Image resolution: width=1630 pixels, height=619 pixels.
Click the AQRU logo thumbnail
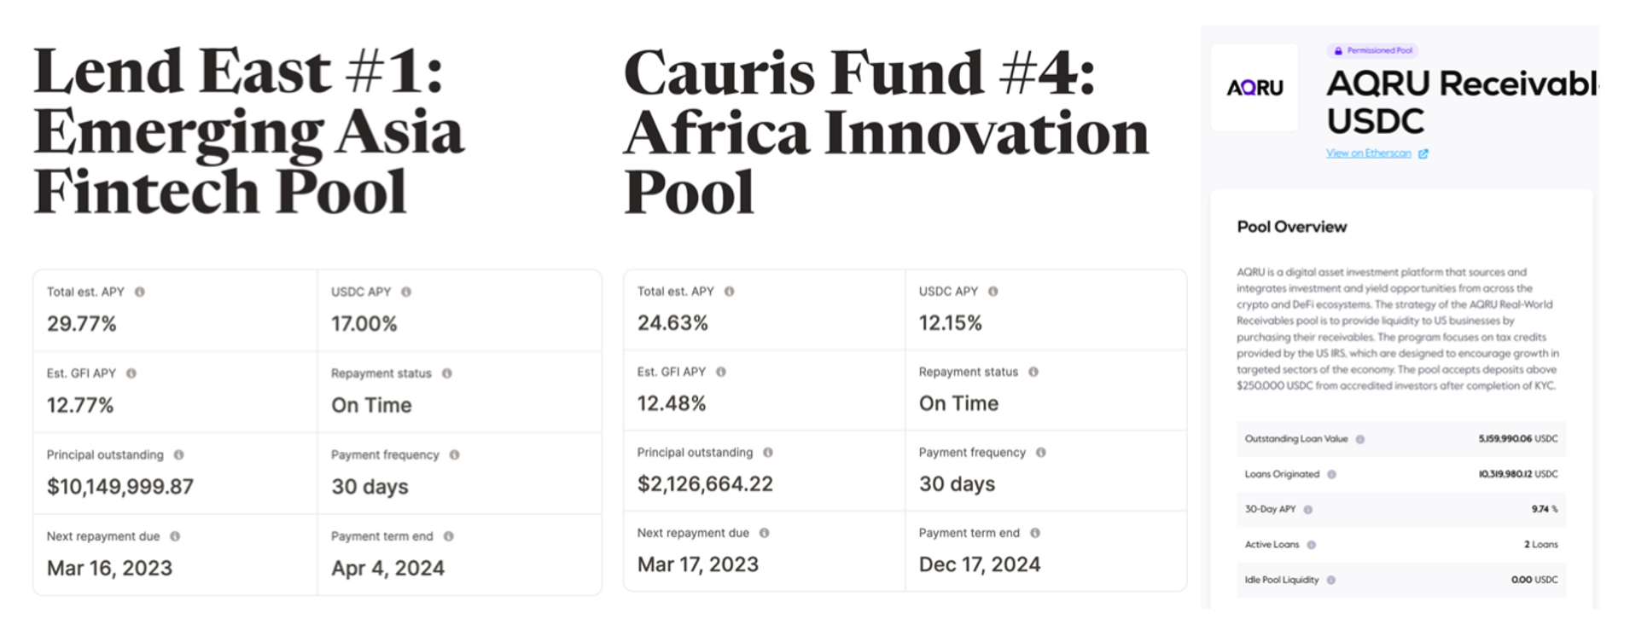tap(1255, 88)
